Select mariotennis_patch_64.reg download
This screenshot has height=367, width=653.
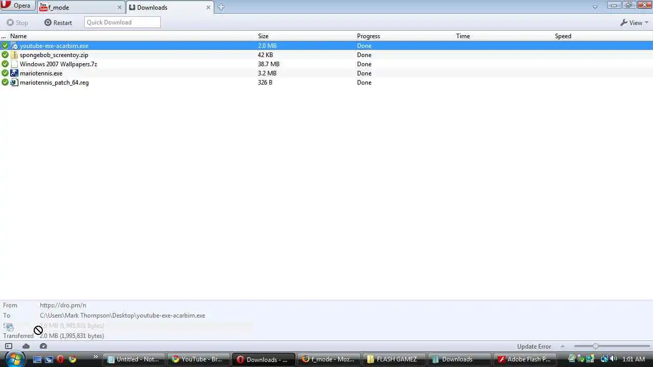pyautogui.click(x=326, y=83)
